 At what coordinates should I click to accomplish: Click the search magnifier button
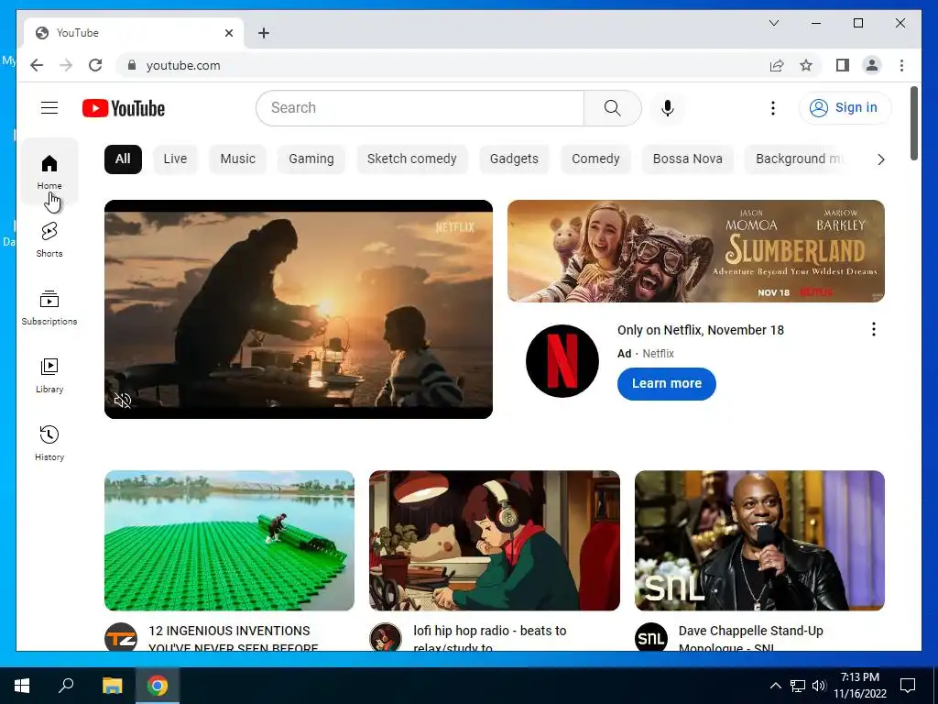[x=613, y=108]
